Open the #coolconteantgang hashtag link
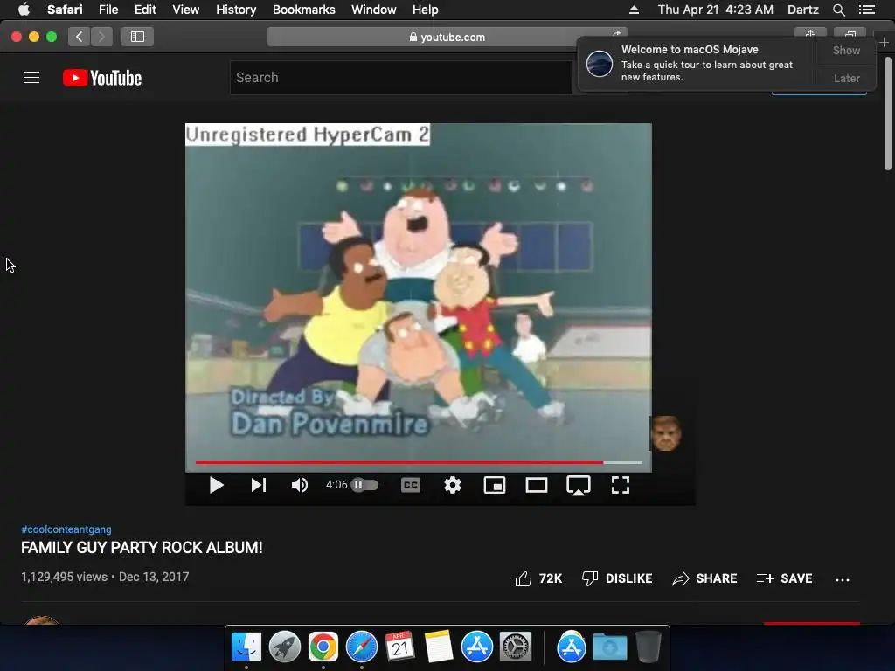 66,529
